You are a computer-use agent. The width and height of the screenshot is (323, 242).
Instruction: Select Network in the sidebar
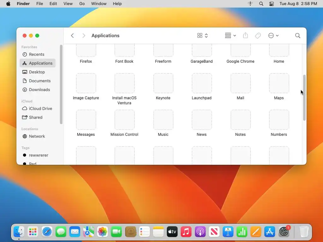click(x=38, y=136)
